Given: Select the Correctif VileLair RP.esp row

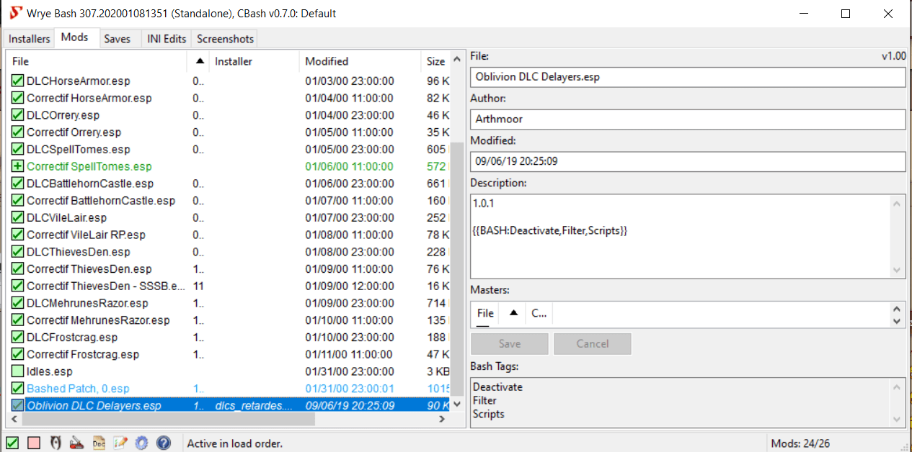Looking at the screenshot, I should (x=228, y=235).
